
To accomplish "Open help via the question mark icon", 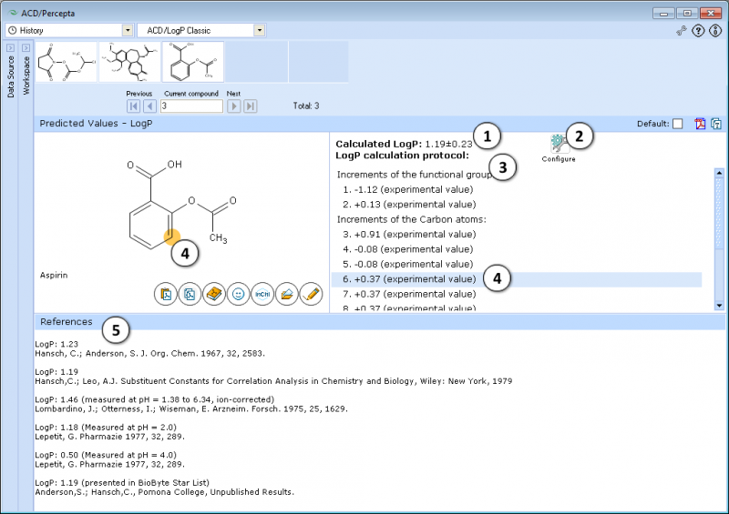I will coord(698,31).
